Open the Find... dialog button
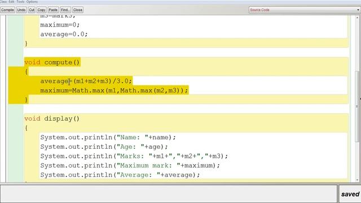Image resolution: width=361 pixels, height=203 pixels. (x=65, y=10)
